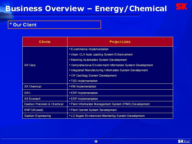192x144 pixels.
Task: Click the '* Our Client' heading box
Action: pyautogui.click(x=54, y=25)
